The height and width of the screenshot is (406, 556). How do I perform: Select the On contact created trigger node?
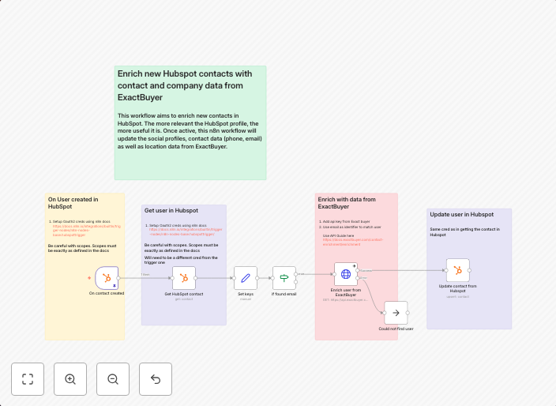[107, 278]
